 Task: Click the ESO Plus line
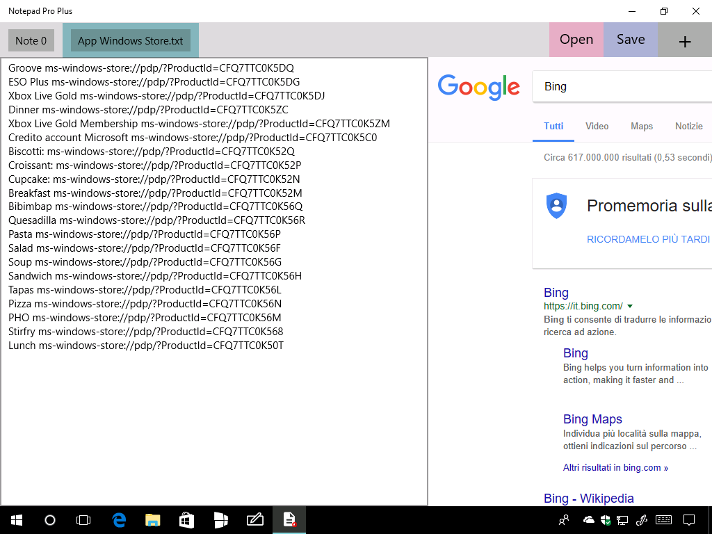(x=154, y=82)
